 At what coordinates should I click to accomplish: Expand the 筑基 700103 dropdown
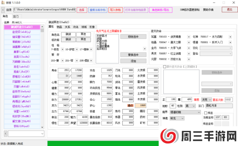click(x=189, y=37)
